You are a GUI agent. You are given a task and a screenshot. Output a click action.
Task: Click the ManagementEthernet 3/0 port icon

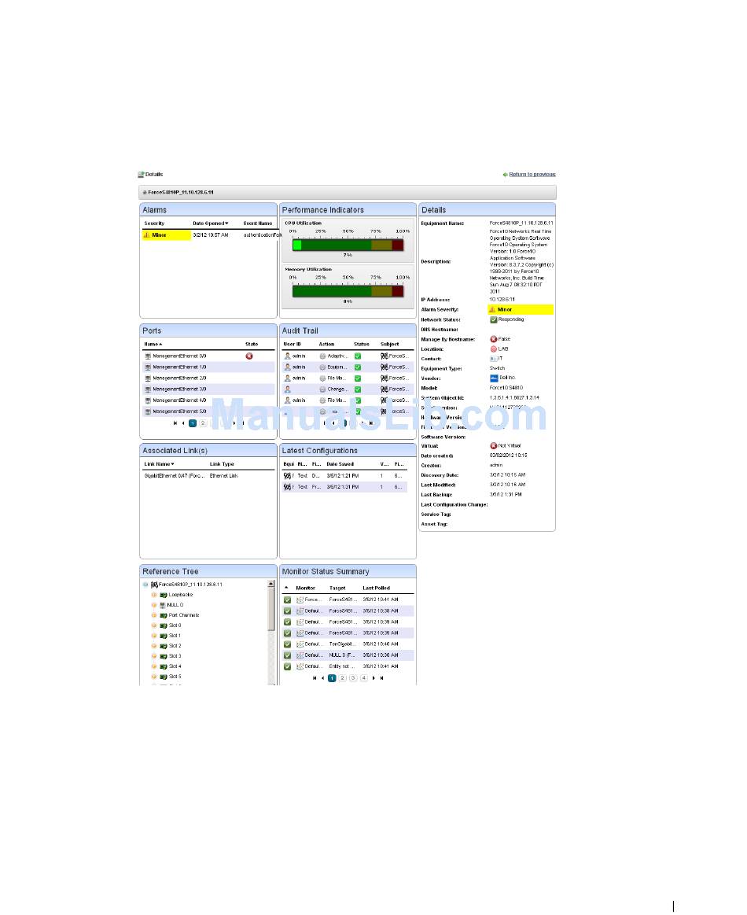tap(148, 389)
